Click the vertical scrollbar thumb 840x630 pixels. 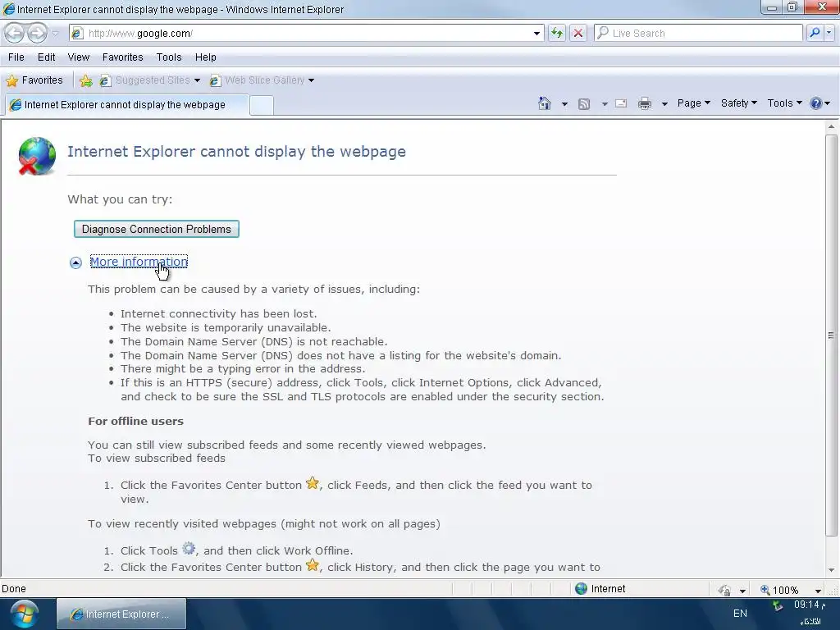832,335
